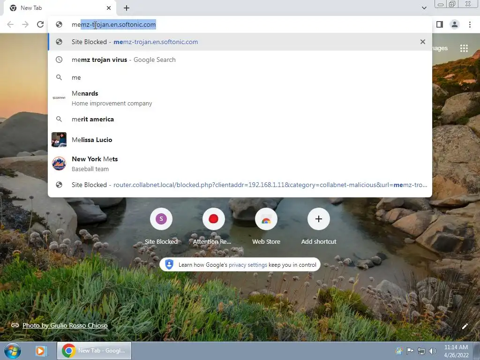The image size is (480, 360).
Task: Click the taskbar clock showing 11:14 AM
Action: pos(456,351)
